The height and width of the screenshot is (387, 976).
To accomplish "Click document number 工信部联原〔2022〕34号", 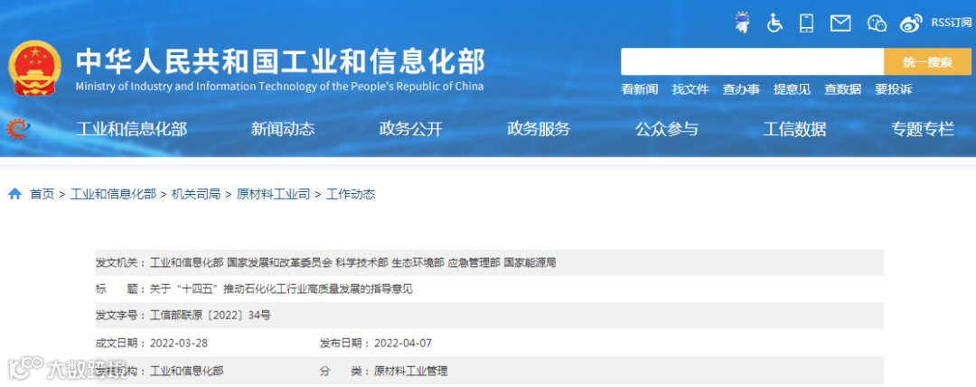I will coord(211,316).
